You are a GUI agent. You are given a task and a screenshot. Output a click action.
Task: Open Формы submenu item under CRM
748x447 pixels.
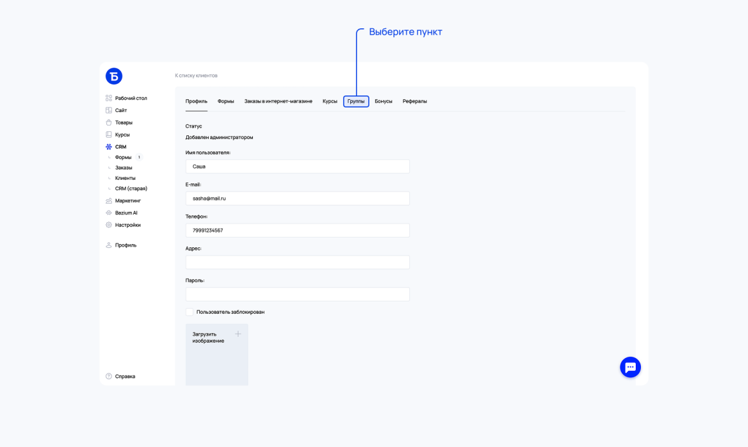click(123, 157)
